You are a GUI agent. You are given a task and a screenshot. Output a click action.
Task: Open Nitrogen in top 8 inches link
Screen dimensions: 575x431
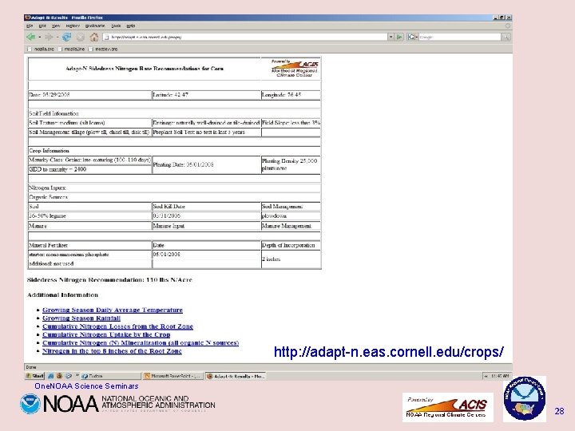coord(112,350)
